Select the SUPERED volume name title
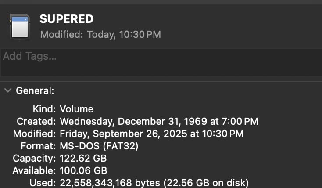This screenshot has height=188, width=322. 66,19
